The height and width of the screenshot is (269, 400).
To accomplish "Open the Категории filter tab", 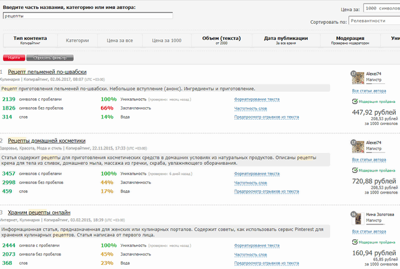I will (77, 40).
